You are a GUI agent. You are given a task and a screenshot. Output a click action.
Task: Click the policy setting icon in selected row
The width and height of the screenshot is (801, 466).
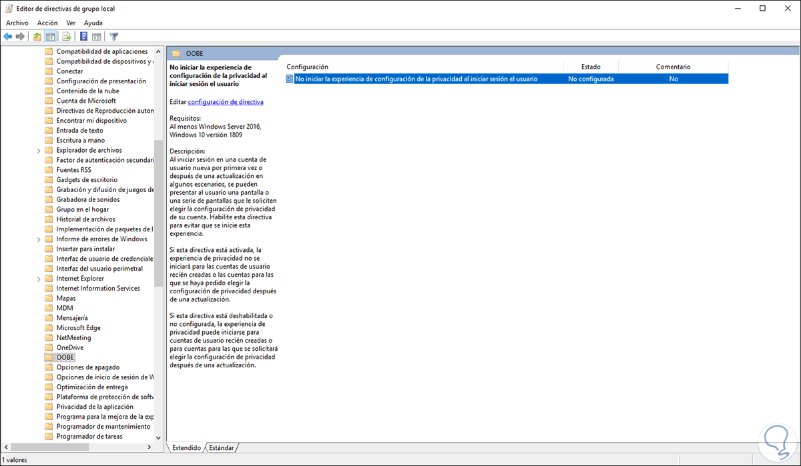click(290, 79)
